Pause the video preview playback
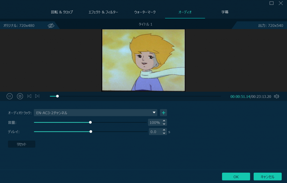The height and width of the screenshot is (183, 287). pyautogui.click(x=10, y=96)
